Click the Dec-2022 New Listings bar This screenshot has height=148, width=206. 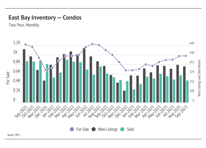click(x=124, y=97)
